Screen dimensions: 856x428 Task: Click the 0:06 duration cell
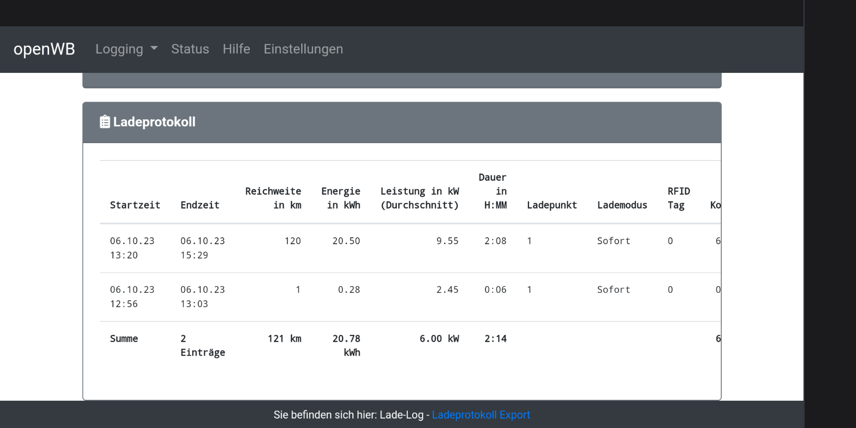coord(495,290)
